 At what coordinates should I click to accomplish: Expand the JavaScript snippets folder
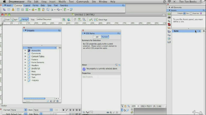[25, 68]
